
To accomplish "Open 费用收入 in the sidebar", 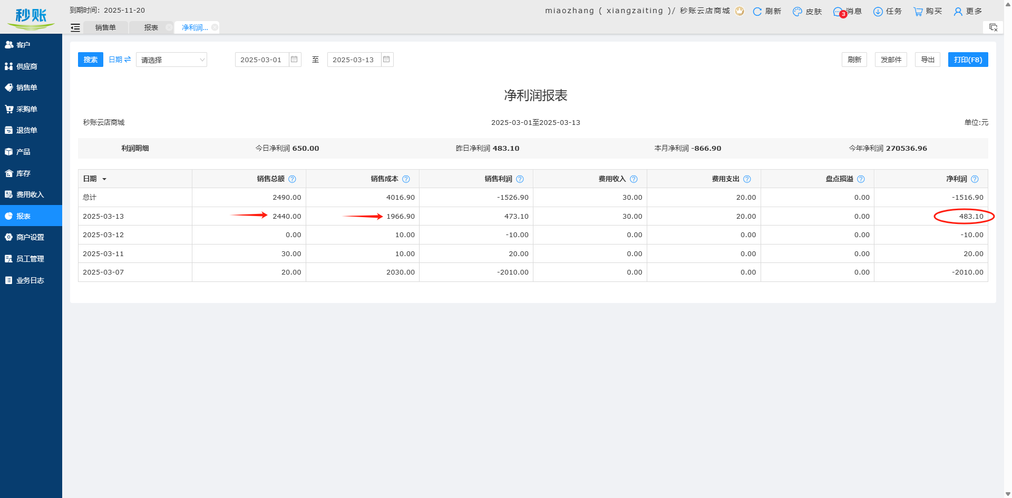I will pyautogui.click(x=31, y=194).
